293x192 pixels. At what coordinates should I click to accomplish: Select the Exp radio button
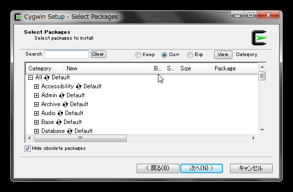[x=190, y=55]
